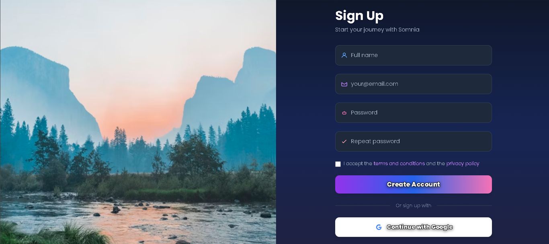Click the envelope icon in email field

point(344,84)
